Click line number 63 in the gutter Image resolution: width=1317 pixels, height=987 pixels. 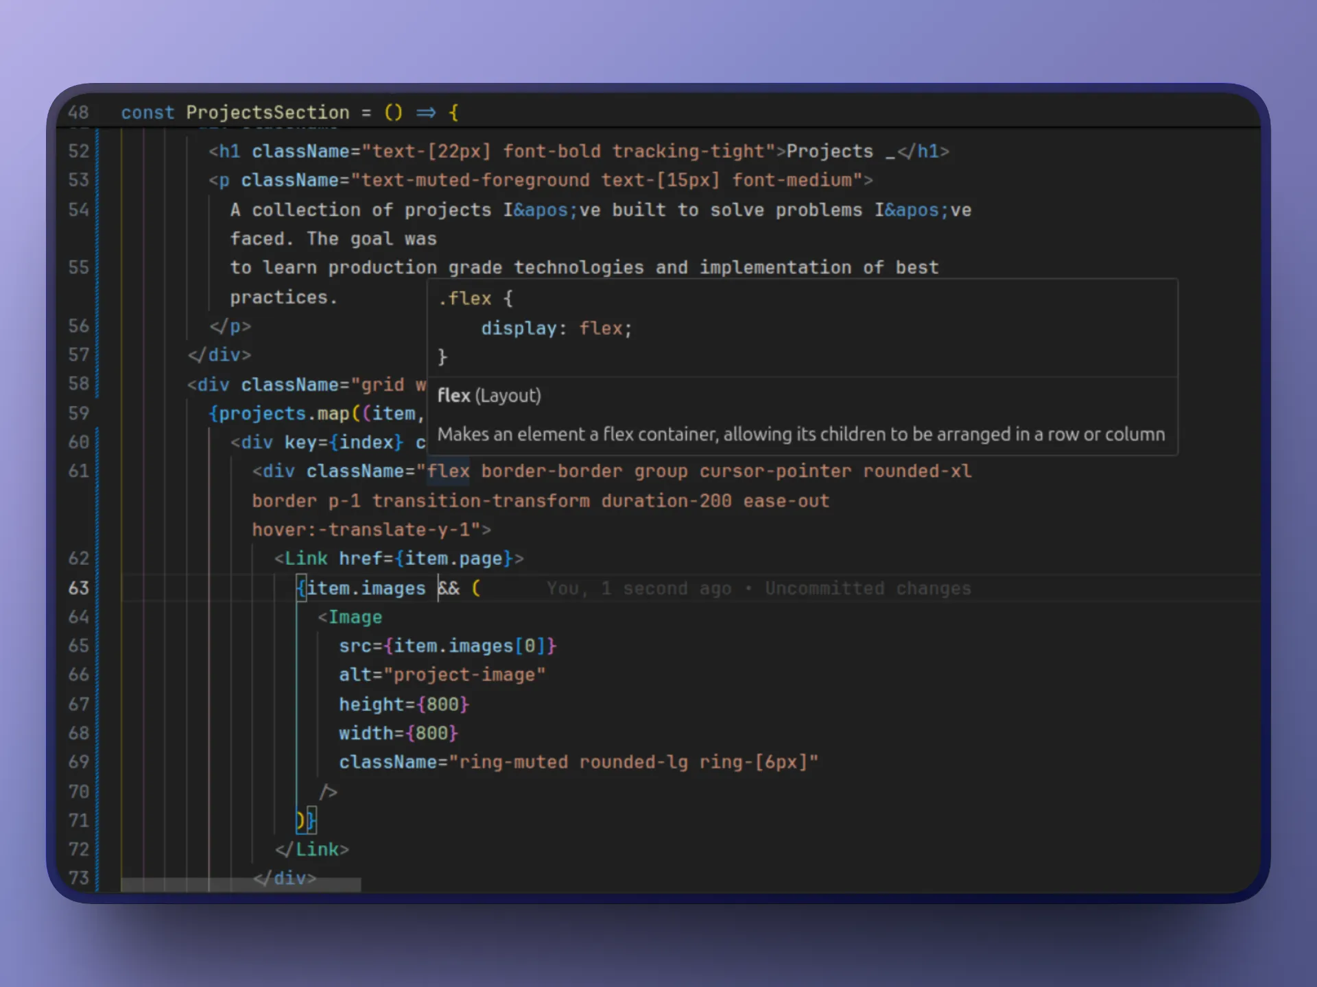point(78,588)
